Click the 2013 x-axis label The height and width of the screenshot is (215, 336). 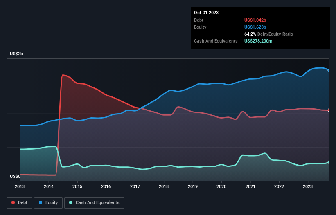coord(20,186)
